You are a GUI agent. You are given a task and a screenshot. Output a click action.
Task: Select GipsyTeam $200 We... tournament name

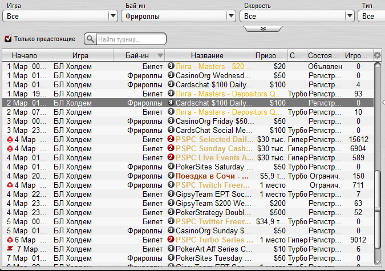(x=213, y=203)
